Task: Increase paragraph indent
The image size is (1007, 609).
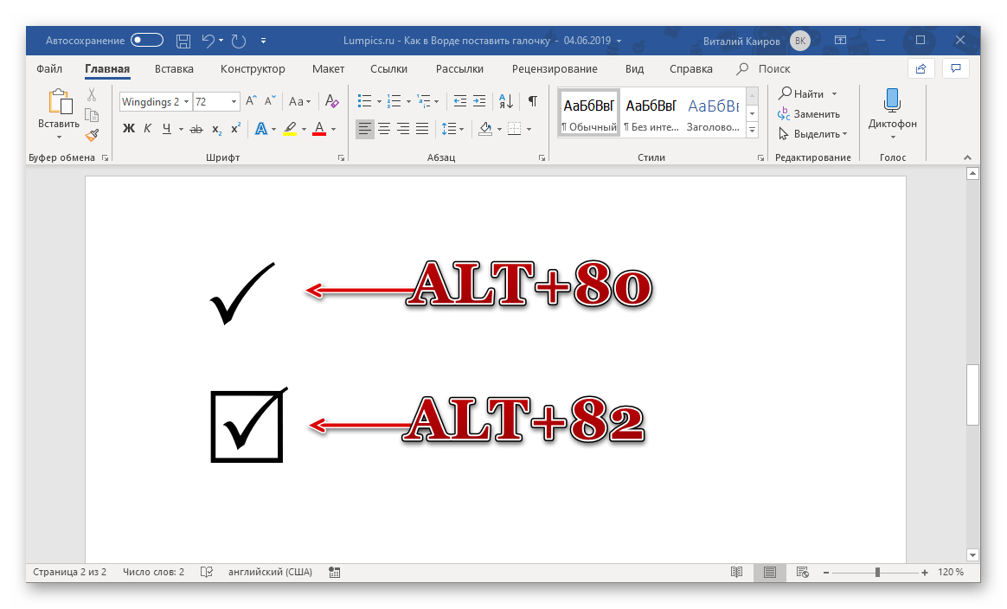Action: (x=479, y=101)
